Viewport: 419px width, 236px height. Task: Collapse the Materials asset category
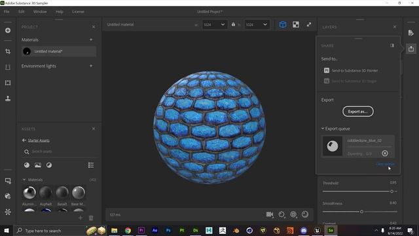[24, 180]
